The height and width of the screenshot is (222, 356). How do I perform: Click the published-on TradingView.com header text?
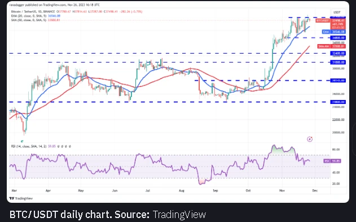pyautogui.click(x=55, y=5)
